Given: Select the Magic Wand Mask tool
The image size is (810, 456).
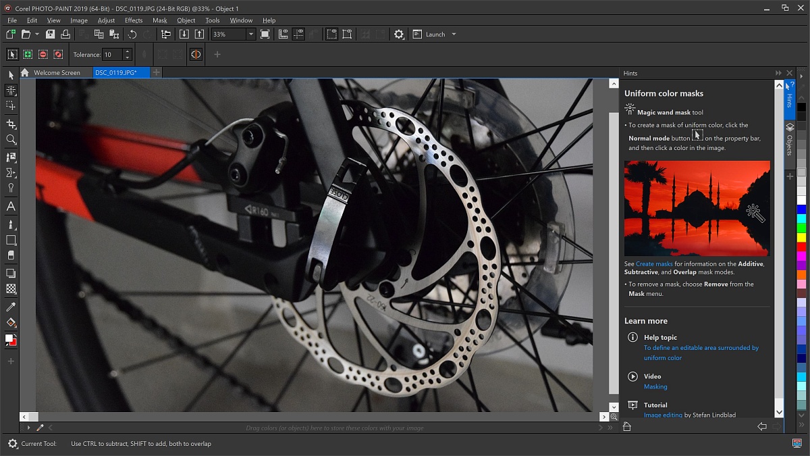Looking at the screenshot, I should tap(11, 90).
